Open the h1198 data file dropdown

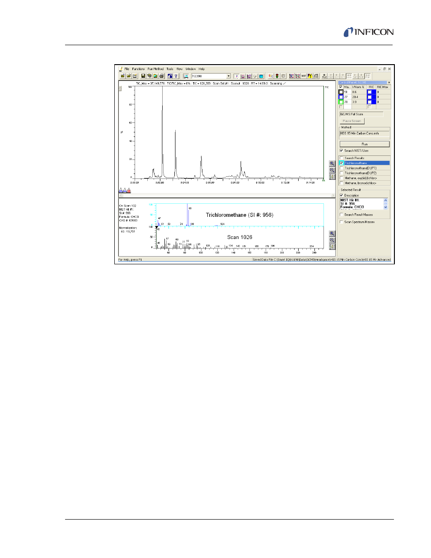(x=229, y=76)
